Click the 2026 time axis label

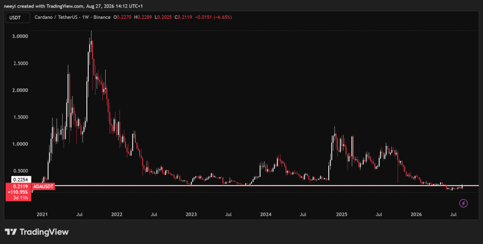(416, 214)
